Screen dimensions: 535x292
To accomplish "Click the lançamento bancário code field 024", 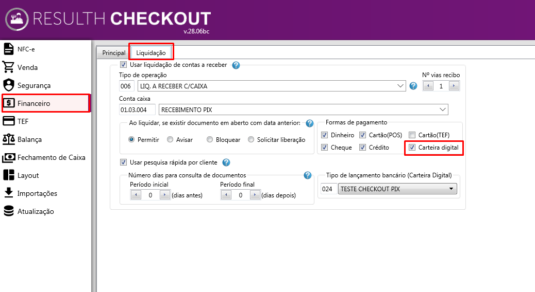I will [x=328, y=189].
